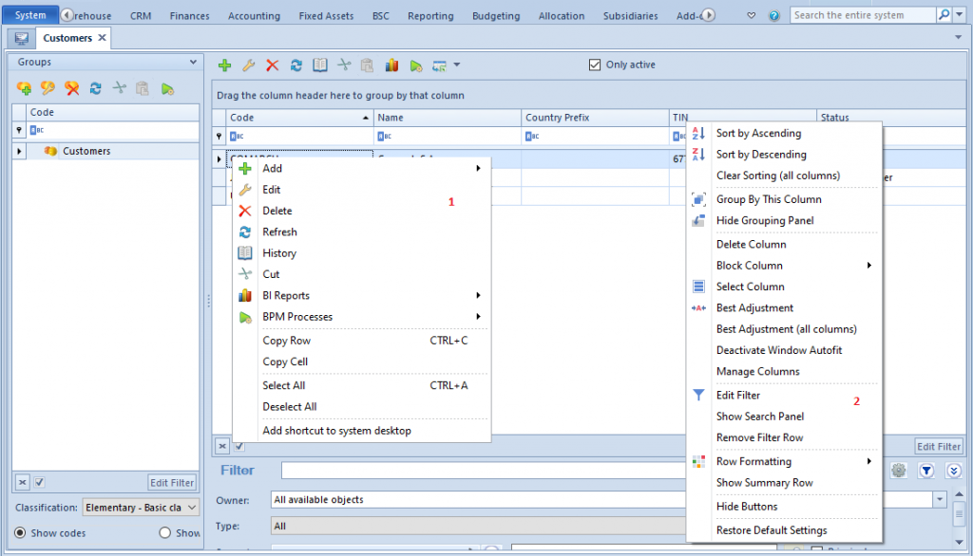Viewport: 973px width, 556px height.
Task: Refresh the Groups panel list
Action: point(95,88)
